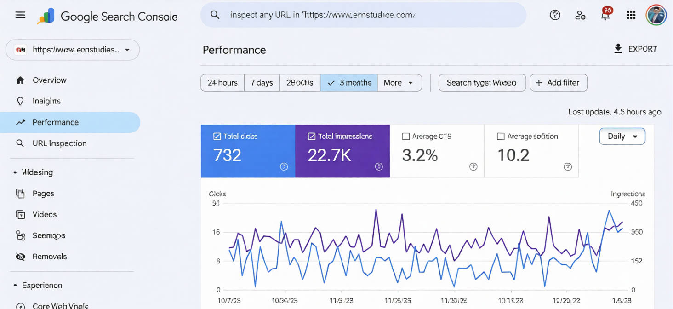Select the 24 hours range
This screenshot has width=673, height=309.
[x=222, y=83]
